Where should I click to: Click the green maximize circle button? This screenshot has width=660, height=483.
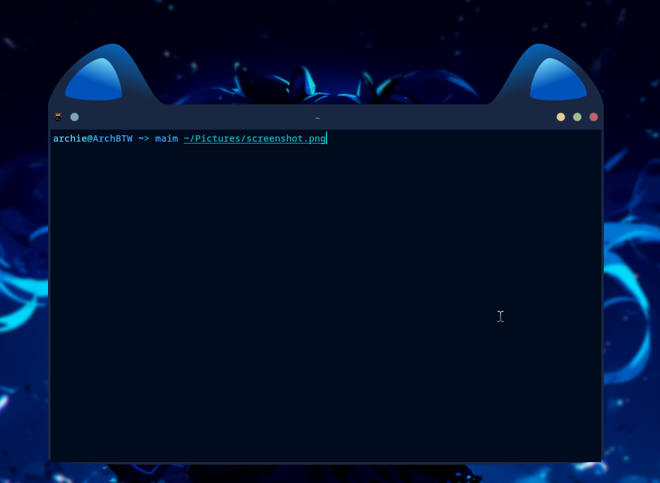(x=577, y=117)
